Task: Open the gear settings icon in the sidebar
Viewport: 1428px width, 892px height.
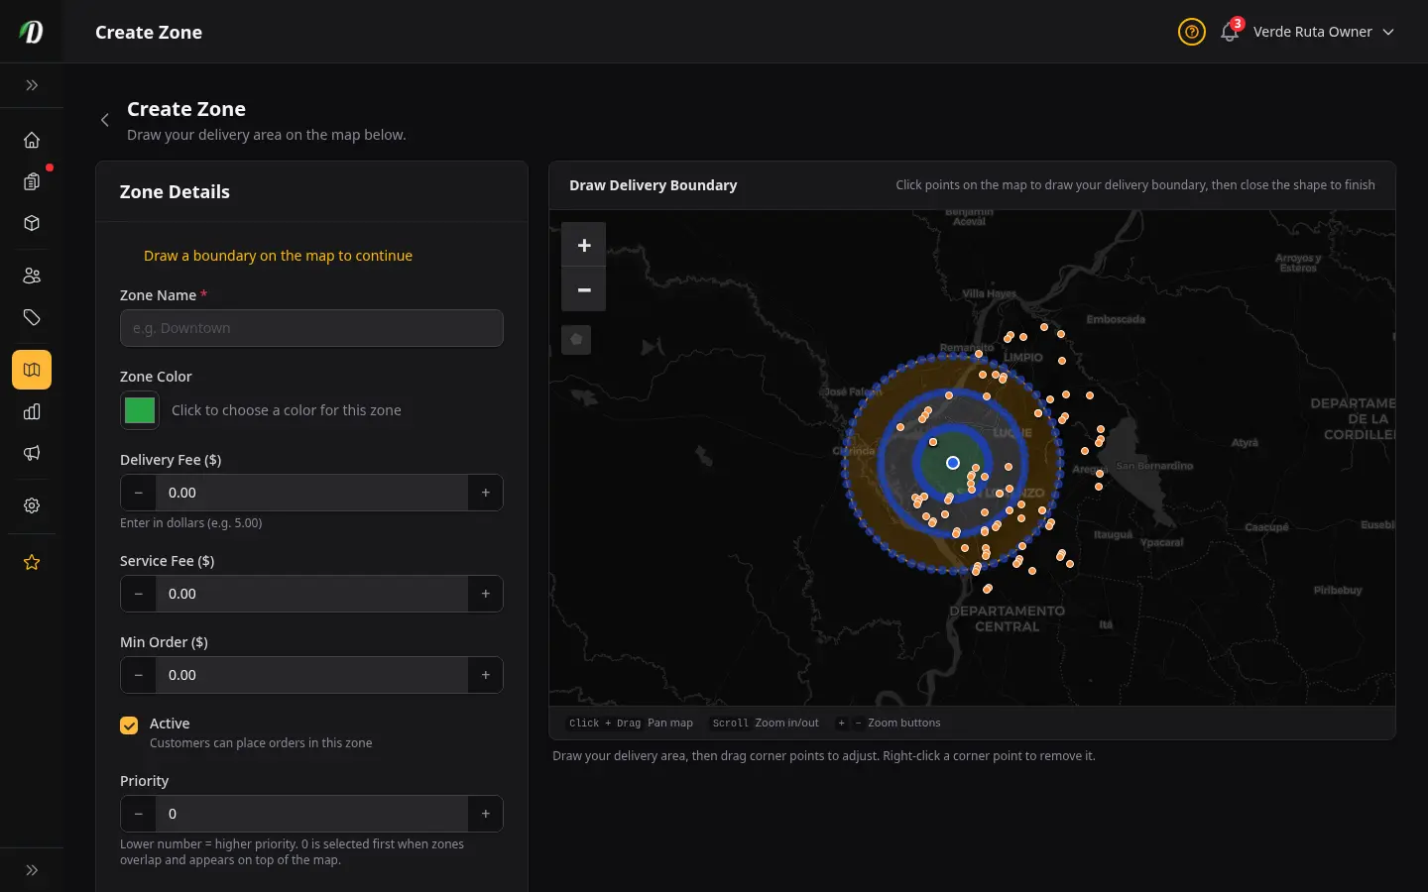Action: [32, 505]
